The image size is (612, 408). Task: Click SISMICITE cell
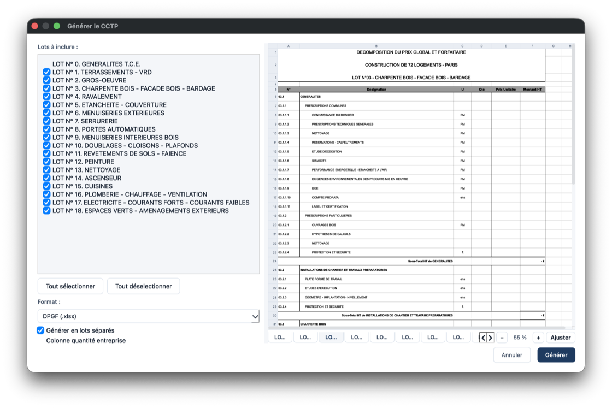point(319,161)
